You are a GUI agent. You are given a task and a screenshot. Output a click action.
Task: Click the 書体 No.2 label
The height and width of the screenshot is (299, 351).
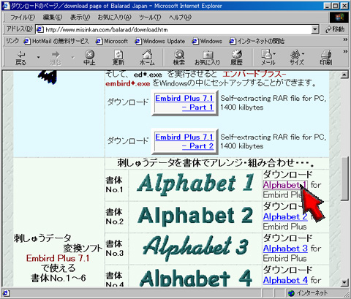pos(114,216)
